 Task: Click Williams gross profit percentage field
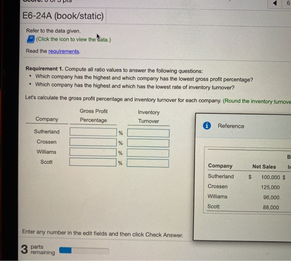tap(93, 152)
